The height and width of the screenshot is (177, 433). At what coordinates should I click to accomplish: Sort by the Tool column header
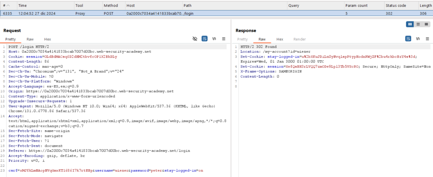[x=88, y=5]
